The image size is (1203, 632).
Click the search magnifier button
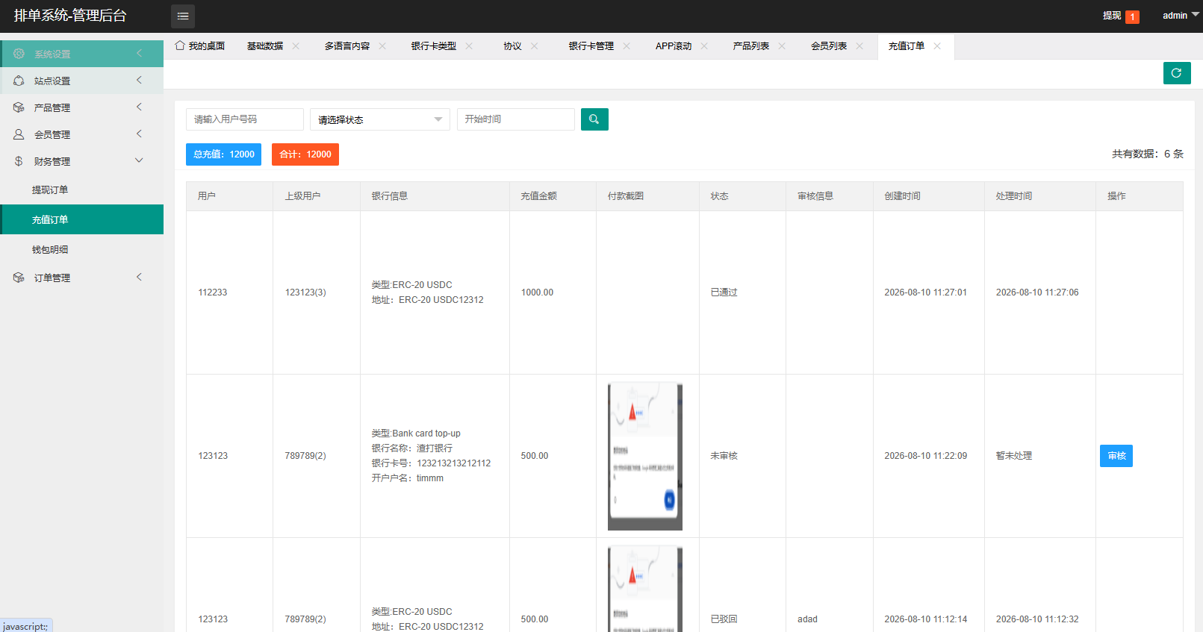pyautogui.click(x=594, y=119)
